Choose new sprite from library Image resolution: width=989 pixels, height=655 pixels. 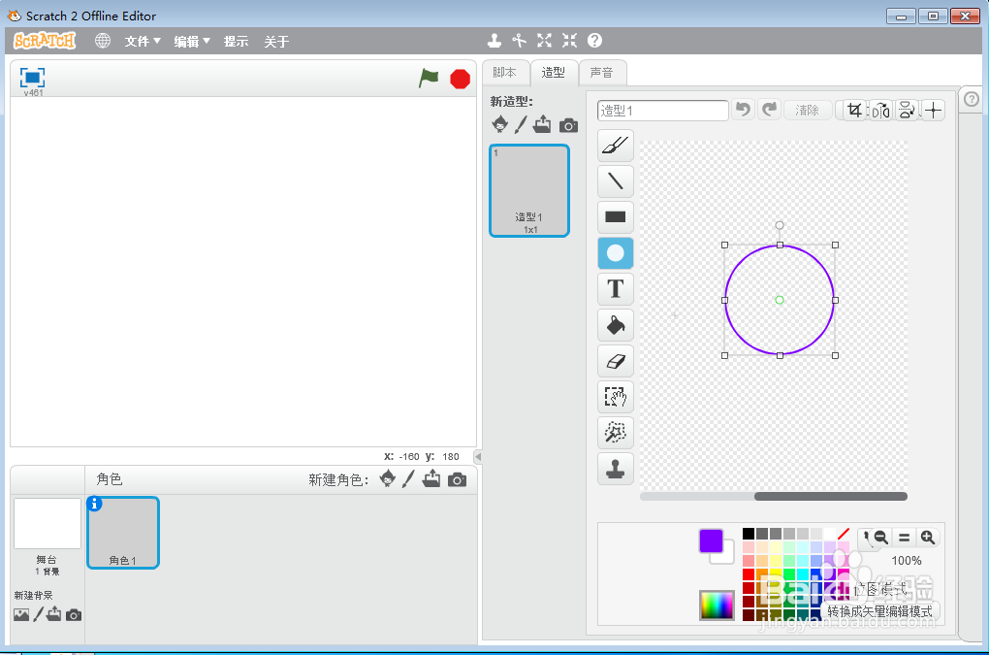click(388, 479)
